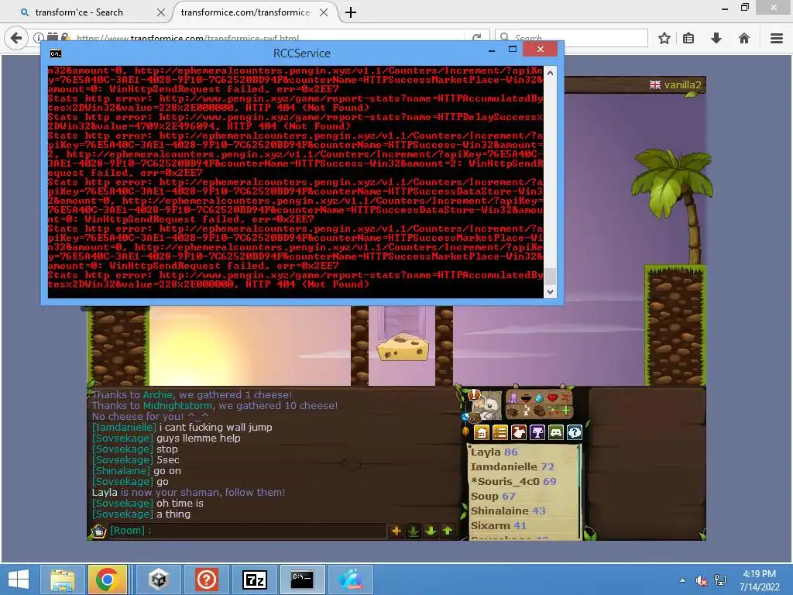Show hidden system tray icons
The image size is (793, 595).
pyautogui.click(x=683, y=580)
